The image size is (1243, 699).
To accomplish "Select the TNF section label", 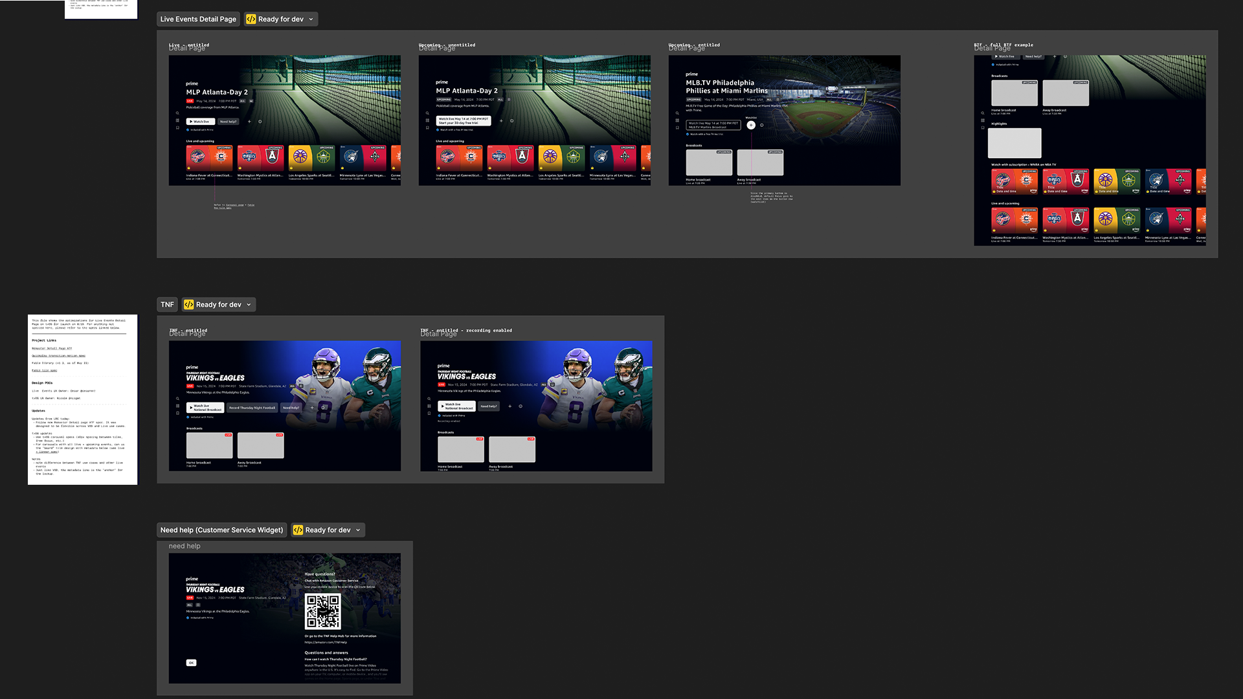I will (x=167, y=305).
